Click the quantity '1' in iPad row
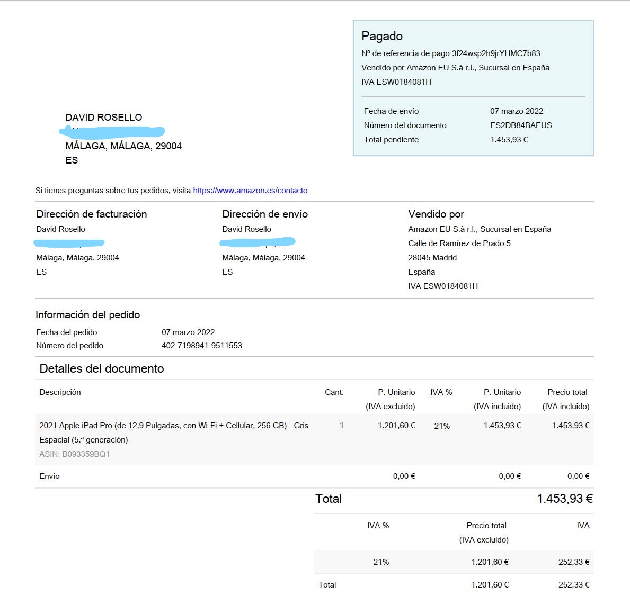This screenshot has width=630, height=614. [342, 426]
